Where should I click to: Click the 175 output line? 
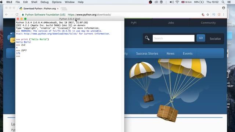point(18,53)
